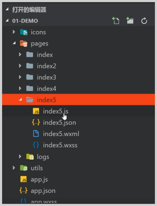This screenshot has width=157, height=206.
Task: Click the 01-DEMO header text
Action: point(25,21)
